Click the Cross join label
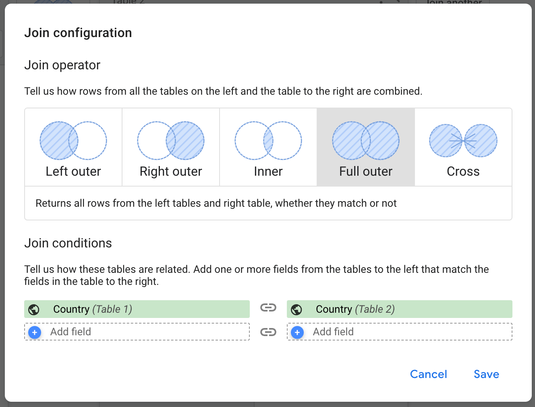Viewport: 535px width, 407px height. coord(463,172)
